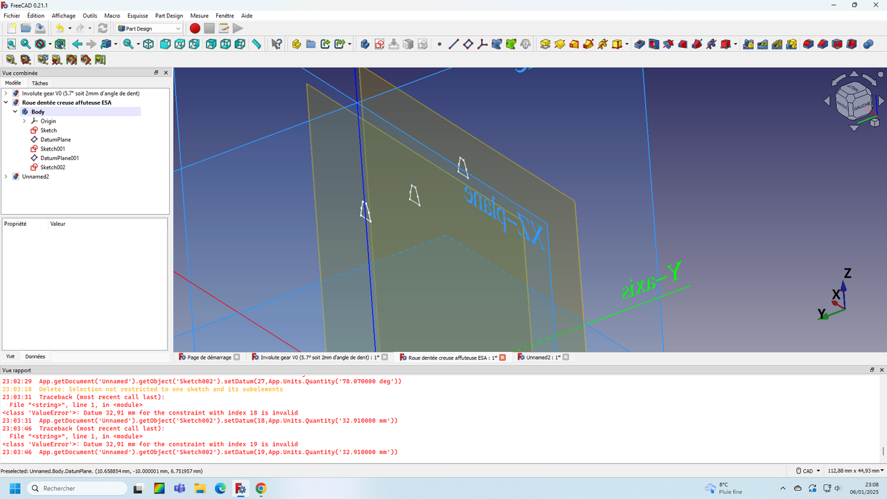
Task: Open the undo history dropdown arrow
Action: pyautogui.click(x=70, y=28)
